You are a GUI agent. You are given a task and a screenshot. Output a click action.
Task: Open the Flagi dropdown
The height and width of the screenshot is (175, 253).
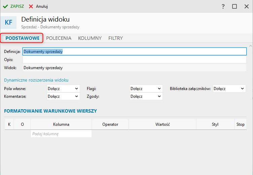click(x=146, y=89)
